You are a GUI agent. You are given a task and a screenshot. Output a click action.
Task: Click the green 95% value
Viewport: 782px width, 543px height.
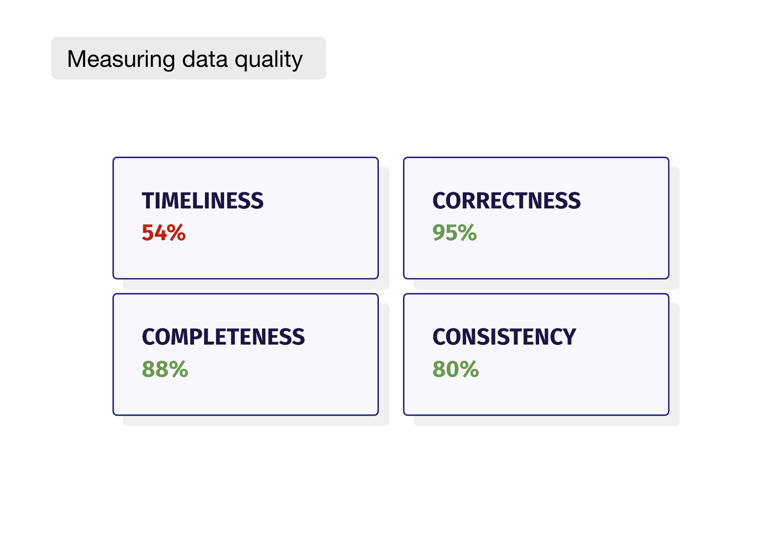454,233
